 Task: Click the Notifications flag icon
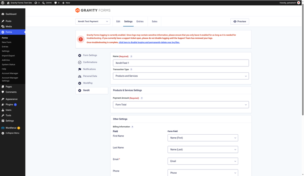(80, 69)
